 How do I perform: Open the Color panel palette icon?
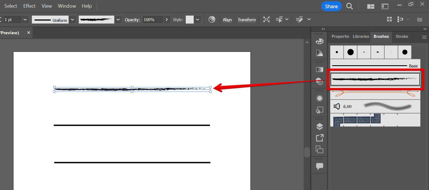320,41
